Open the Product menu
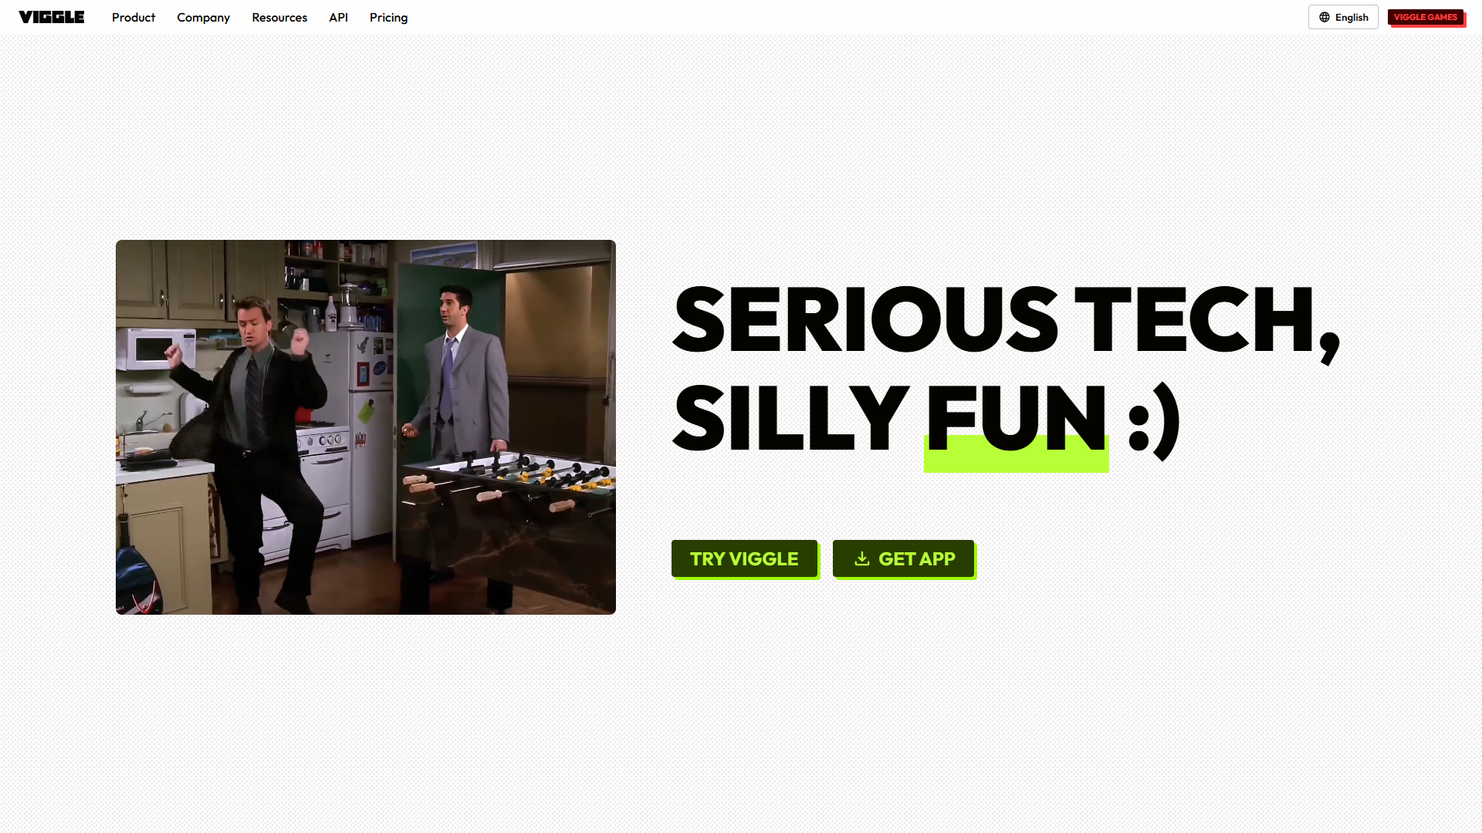This screenshot has height=833, width=1482. pyautogui.click(x=134, y=17)
